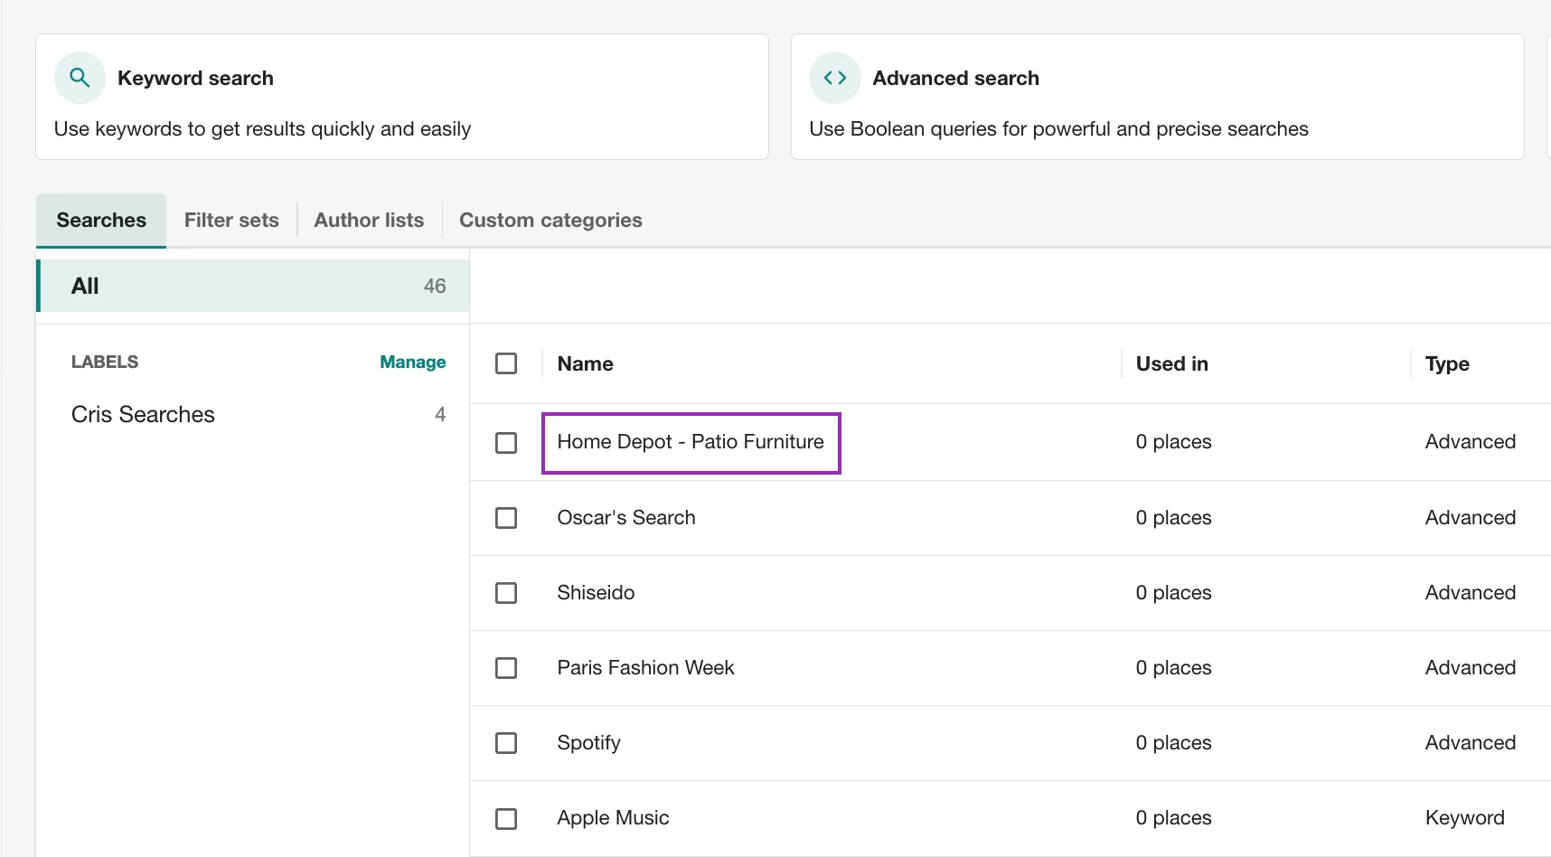Open the Author lists tab

[369, 221]
